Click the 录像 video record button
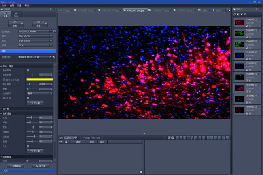Viewport: 263px width, 175px height. (38, 23)
